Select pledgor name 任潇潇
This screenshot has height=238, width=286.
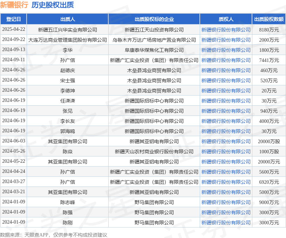click(x=68, y=101)
